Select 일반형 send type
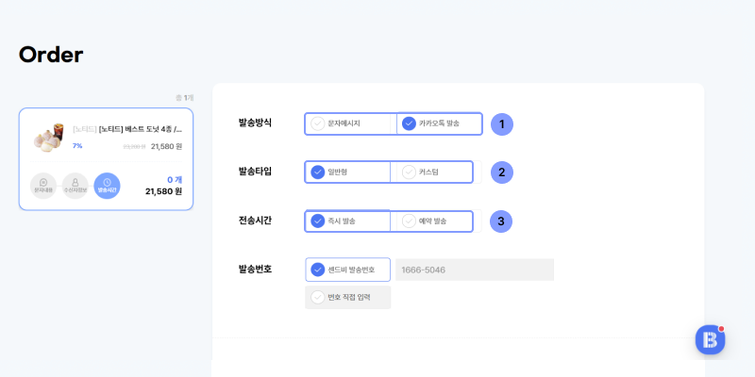755x377 pixels. [347, 172]
